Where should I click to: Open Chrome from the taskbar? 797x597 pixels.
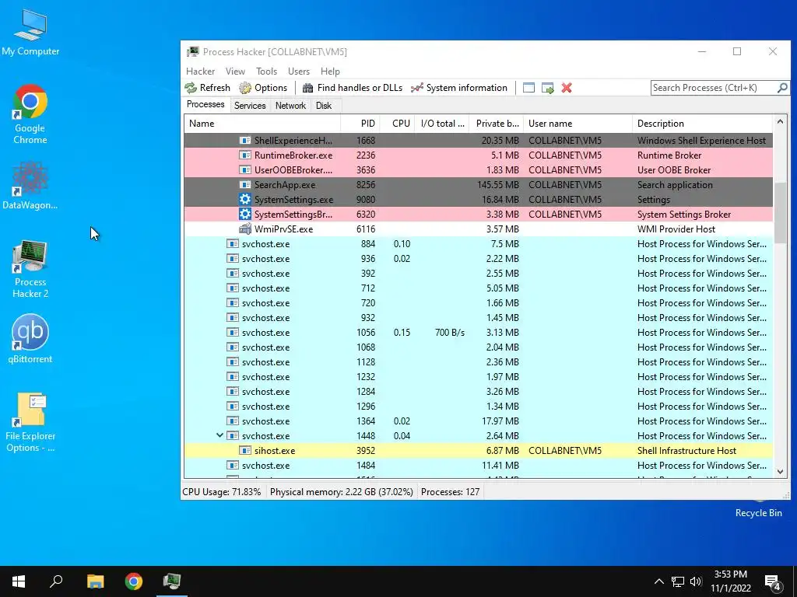(x=134, y=581)
